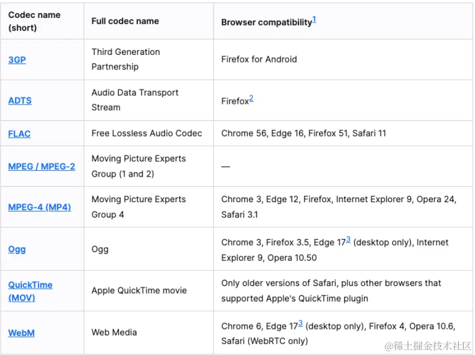Click the ADTS codec link
The width and height of the screenshot is (475, 355).
pyautogui.click(x=20, y=100)
